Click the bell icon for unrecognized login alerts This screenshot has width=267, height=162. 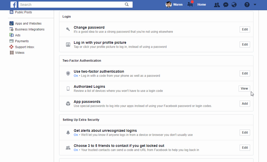68,133
